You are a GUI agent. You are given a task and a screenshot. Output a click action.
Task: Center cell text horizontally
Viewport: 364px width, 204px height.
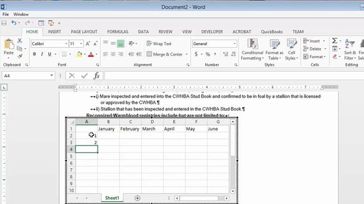[113, 54]
